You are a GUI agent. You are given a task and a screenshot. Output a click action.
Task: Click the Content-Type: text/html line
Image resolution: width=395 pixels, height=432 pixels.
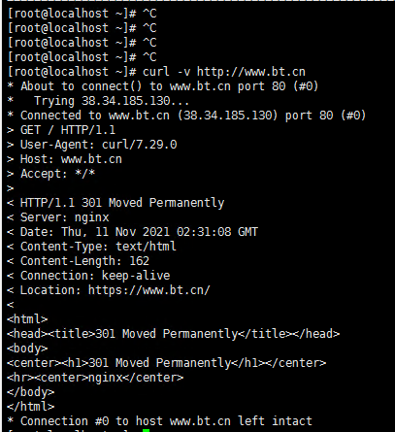98,247
